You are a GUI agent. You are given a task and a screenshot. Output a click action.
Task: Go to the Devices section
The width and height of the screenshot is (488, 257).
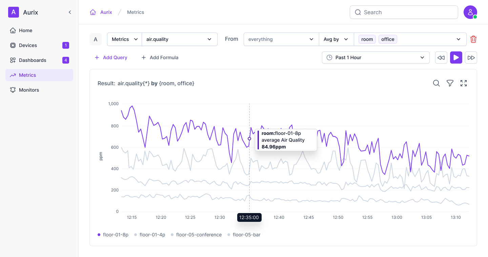click(x=39, y=45)
